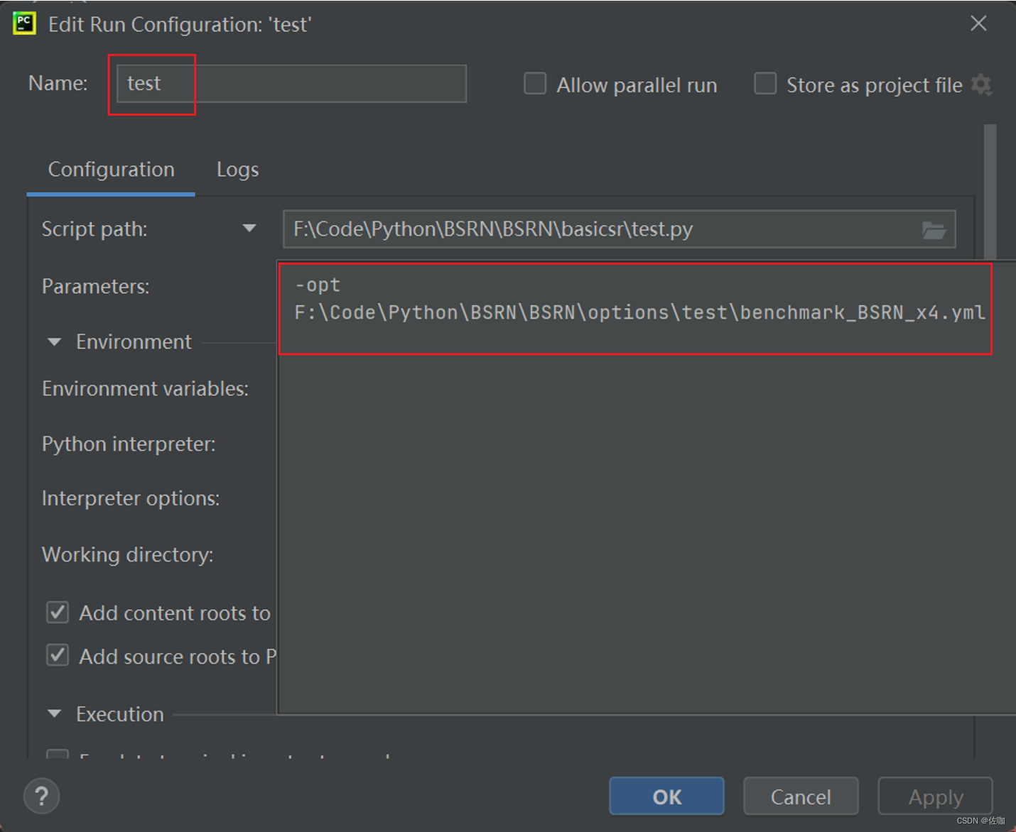Open folder browser for Script path

pos(933,230)
